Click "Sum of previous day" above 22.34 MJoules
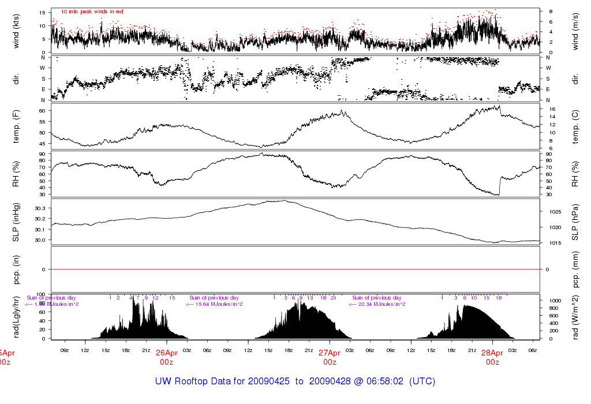This screenshot has height=404, width=591. click(x=377, y=298)
